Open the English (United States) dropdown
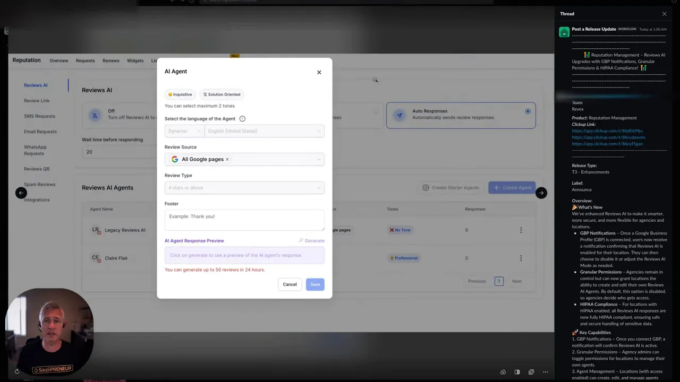This screenshot has height=382, width=680. click(x=265, y=131)
